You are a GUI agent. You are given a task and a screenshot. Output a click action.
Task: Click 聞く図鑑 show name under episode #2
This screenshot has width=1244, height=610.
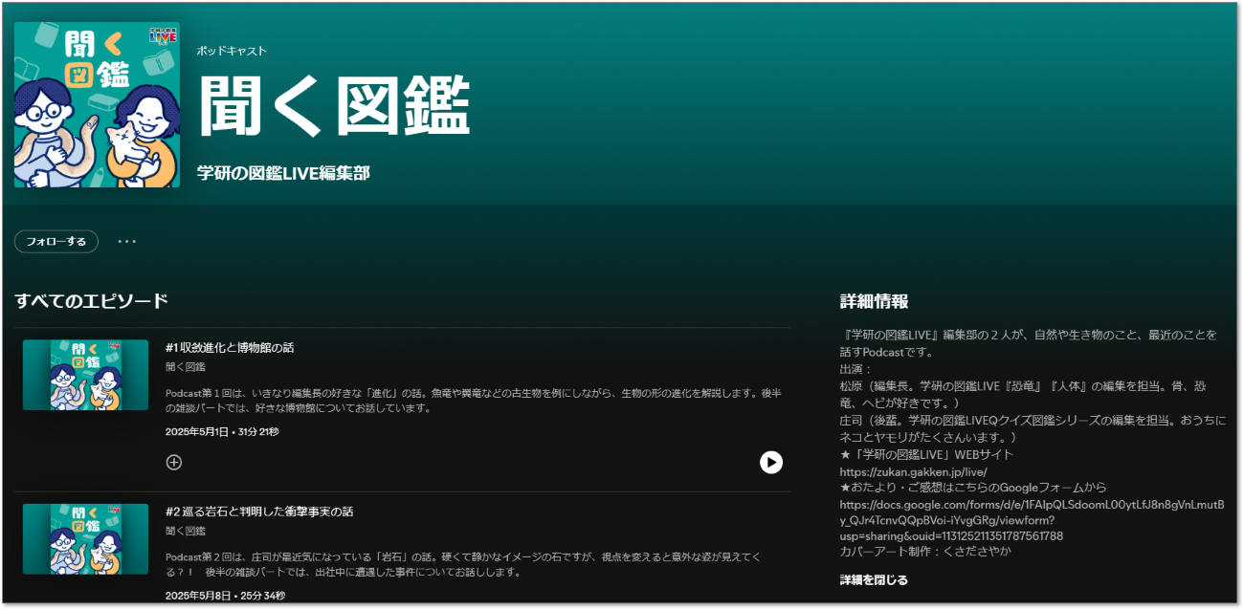coord(186,531)
